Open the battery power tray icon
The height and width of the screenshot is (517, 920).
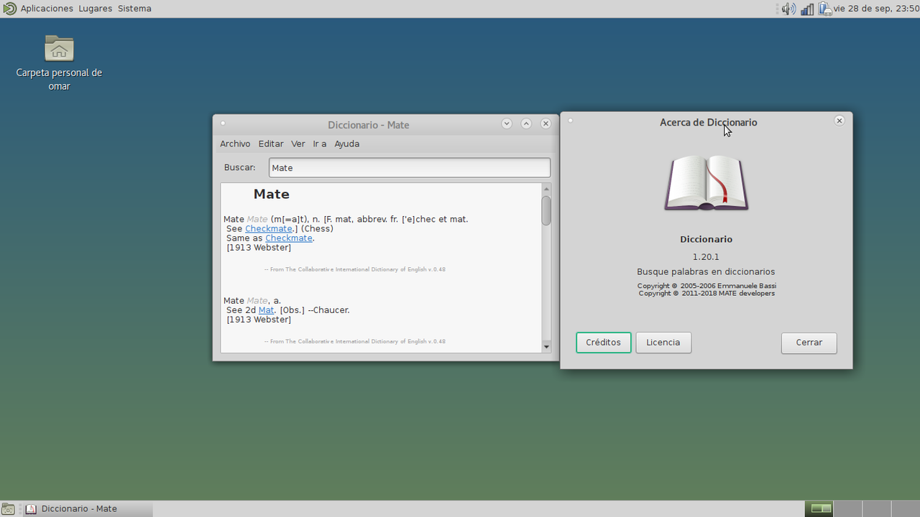coord(825,9)
